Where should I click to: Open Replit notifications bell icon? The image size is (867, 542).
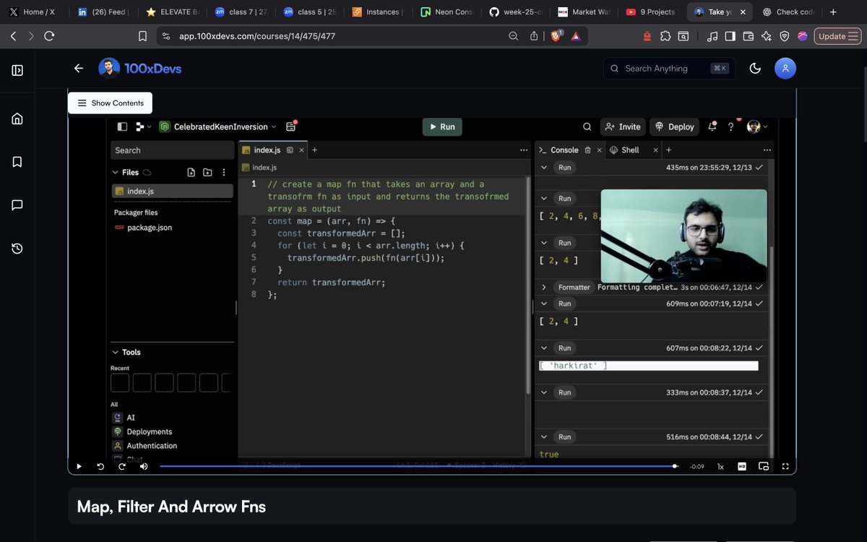coord(712,126)
